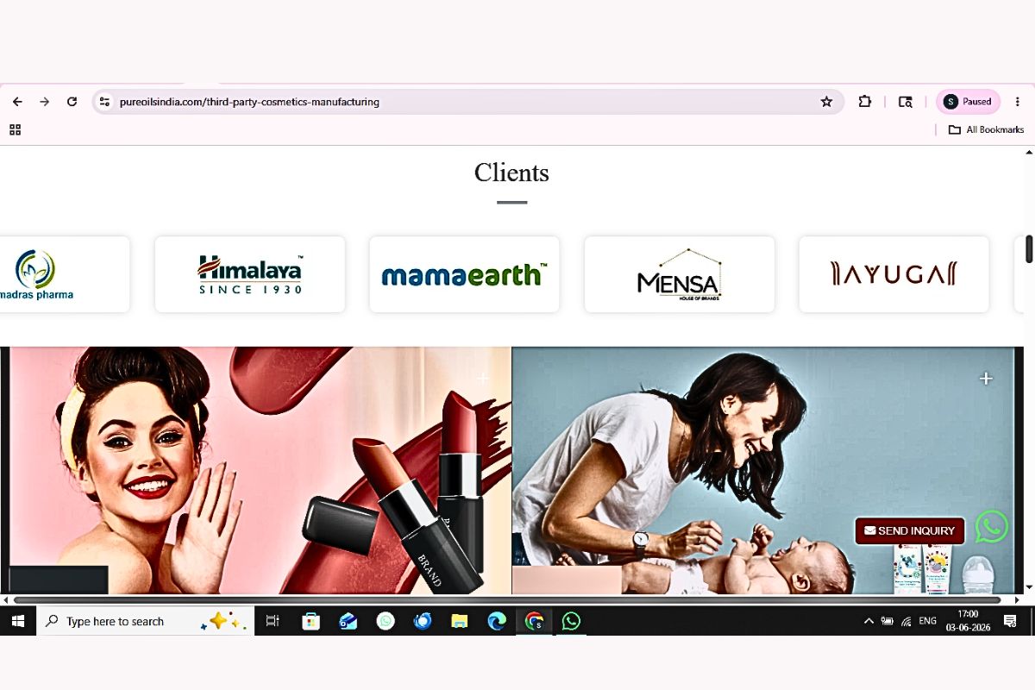Screen dimensions: 1035x690
Task: Click the Clients heading text
Action: click(x=511, y=172)
